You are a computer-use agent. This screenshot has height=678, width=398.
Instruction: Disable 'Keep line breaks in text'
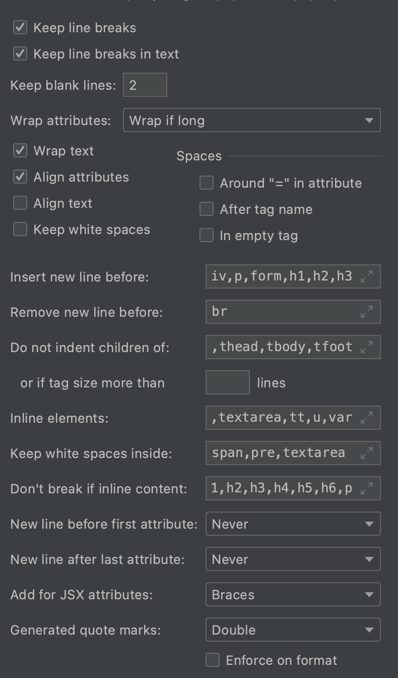tap(20, 54)
